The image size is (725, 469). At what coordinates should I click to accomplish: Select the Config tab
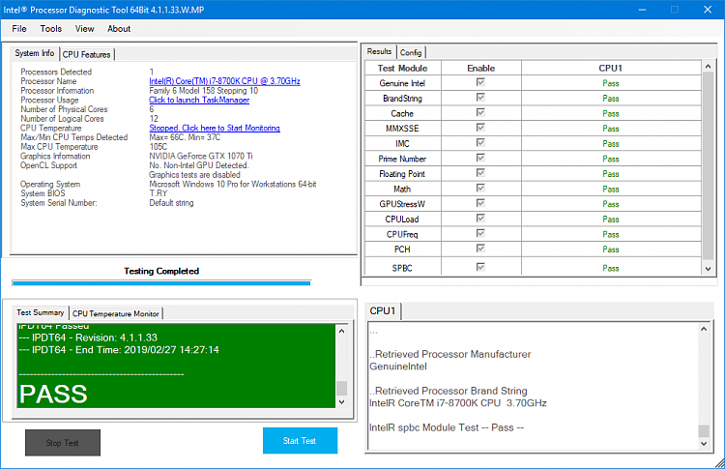[411, 52]
